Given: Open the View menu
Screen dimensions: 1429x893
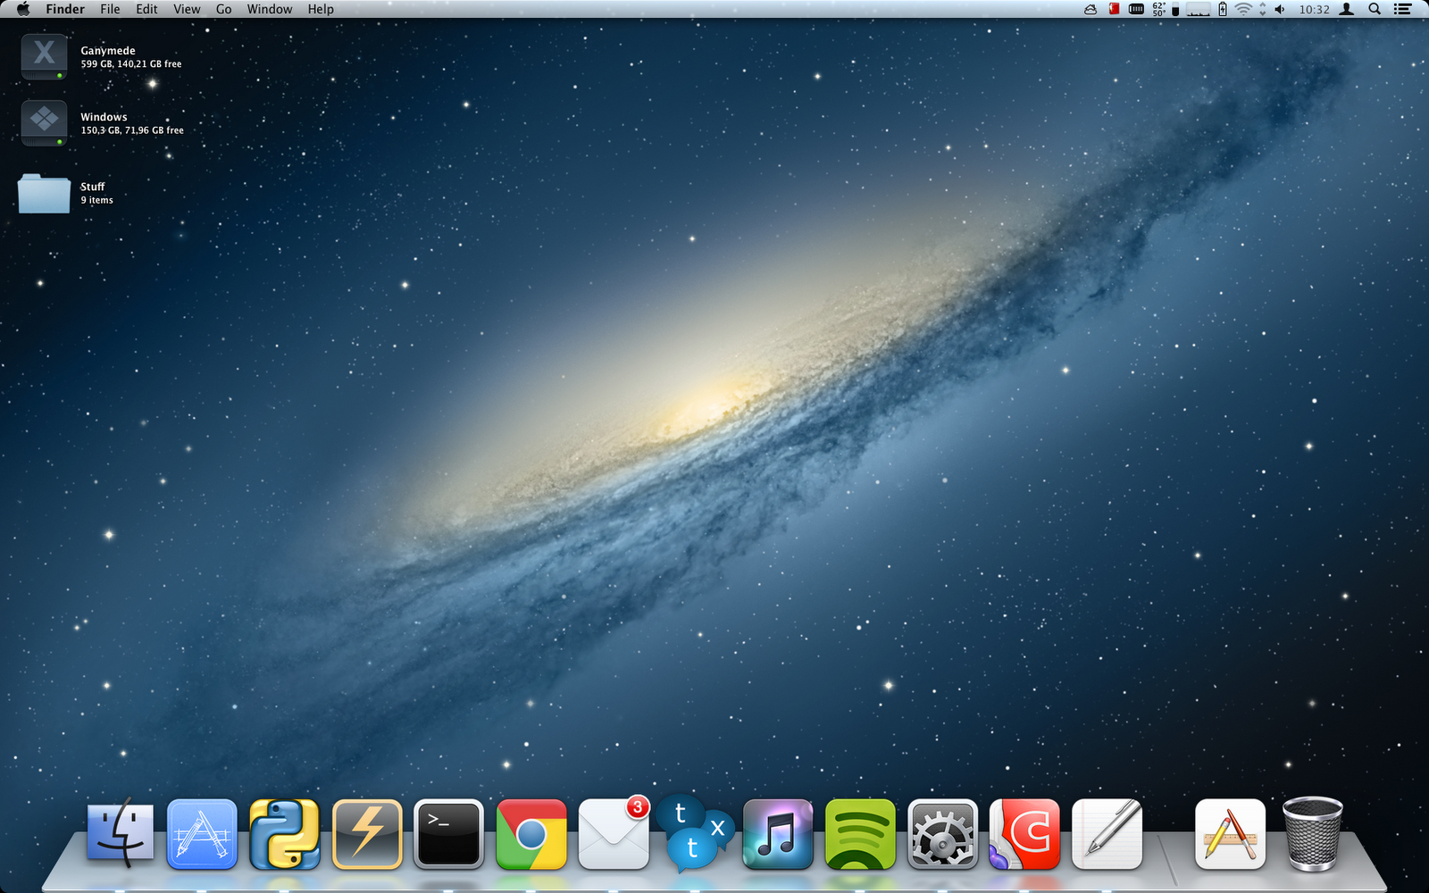Looking at the screenshot, I should pyautogui.click(x=187, y=9).
